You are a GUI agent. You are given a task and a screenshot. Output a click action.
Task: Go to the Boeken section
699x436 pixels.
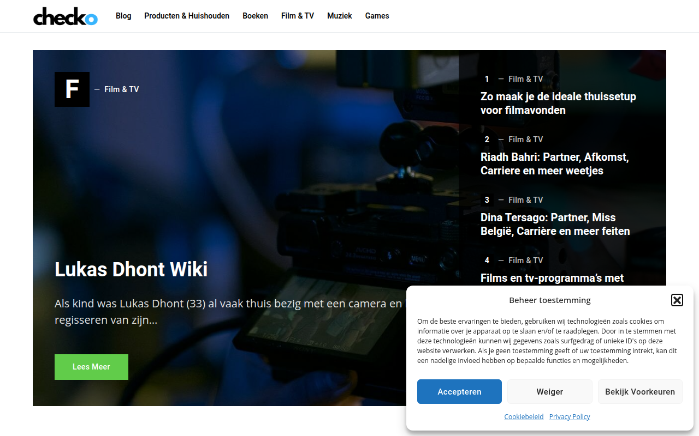[256, 16]
